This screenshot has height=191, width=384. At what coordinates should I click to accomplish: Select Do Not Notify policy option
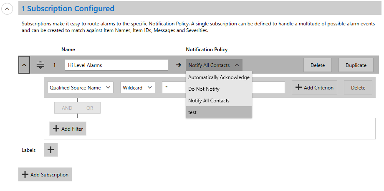click(219, 89)
